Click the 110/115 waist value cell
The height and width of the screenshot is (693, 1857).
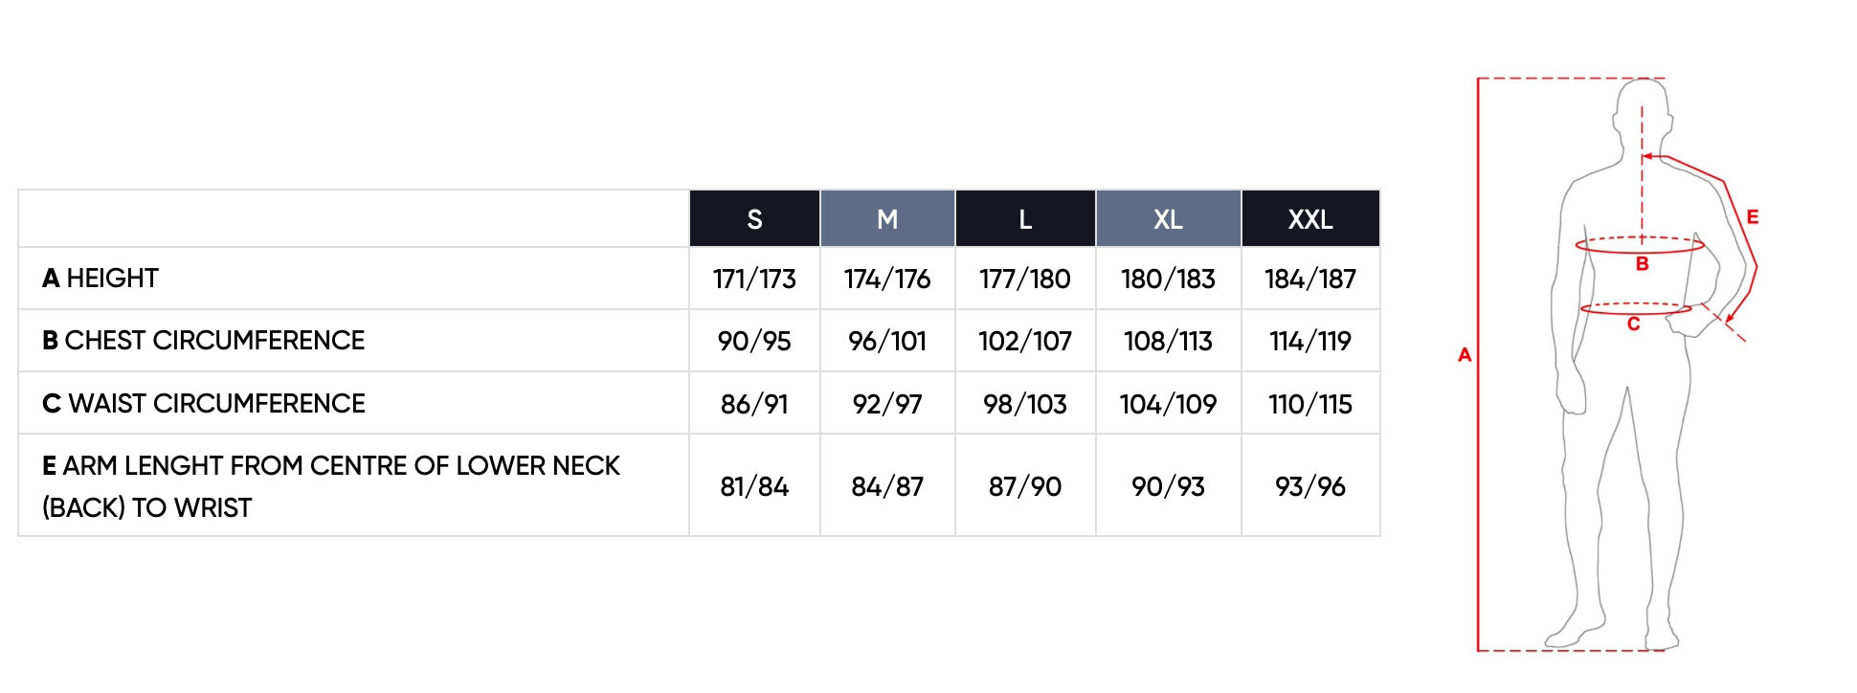pos(1310,404)
